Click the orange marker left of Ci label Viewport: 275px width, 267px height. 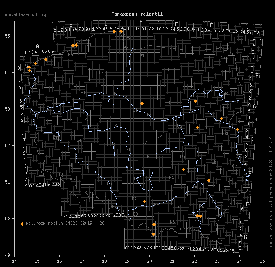click(x=142, y=103)
